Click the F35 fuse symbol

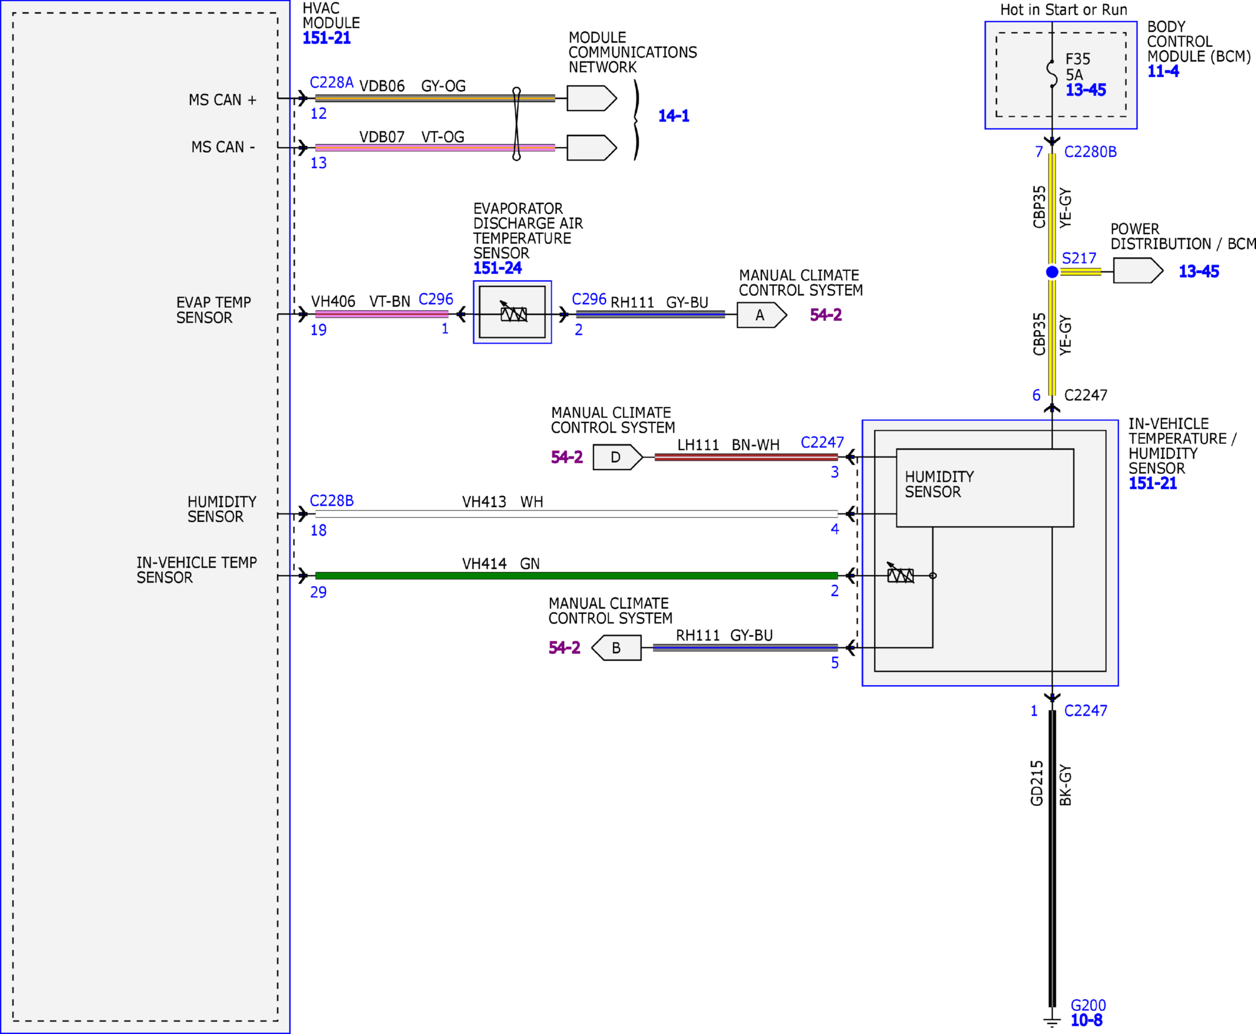tap(1052, 74)
